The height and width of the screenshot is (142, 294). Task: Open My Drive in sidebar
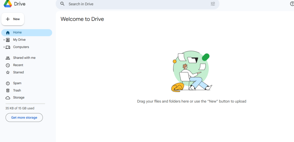27,40
